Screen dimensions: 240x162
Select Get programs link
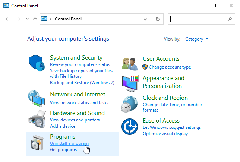click(63, 150)
